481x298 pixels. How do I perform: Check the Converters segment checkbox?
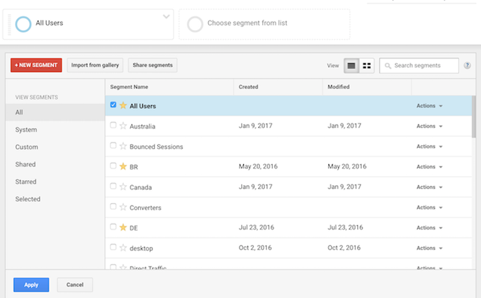[113, 206]
